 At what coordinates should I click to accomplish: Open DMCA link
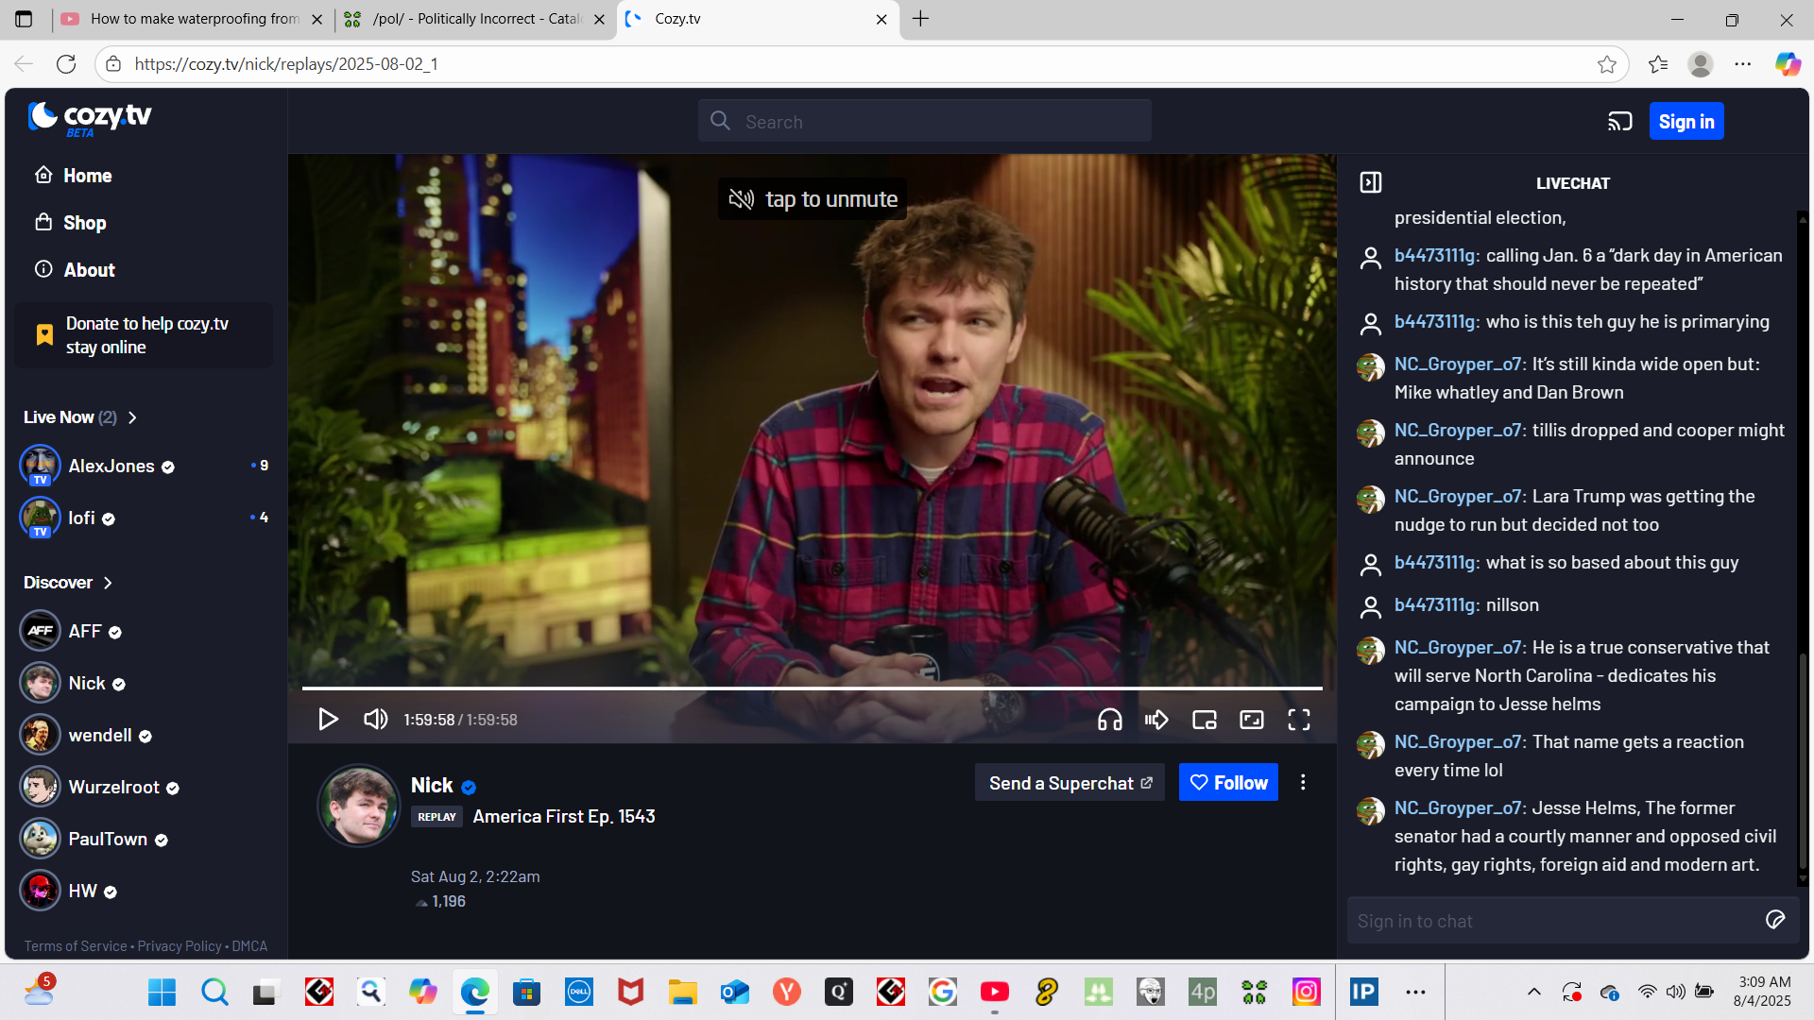tap(249, 946)
